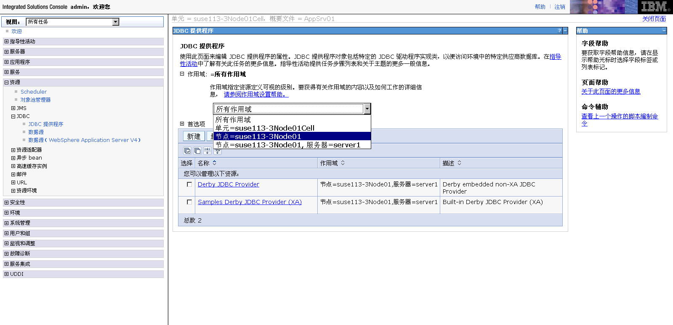Click the Show Filter View toolbar icon
Viewport: 673px width, 325px height.
[207, 151]
